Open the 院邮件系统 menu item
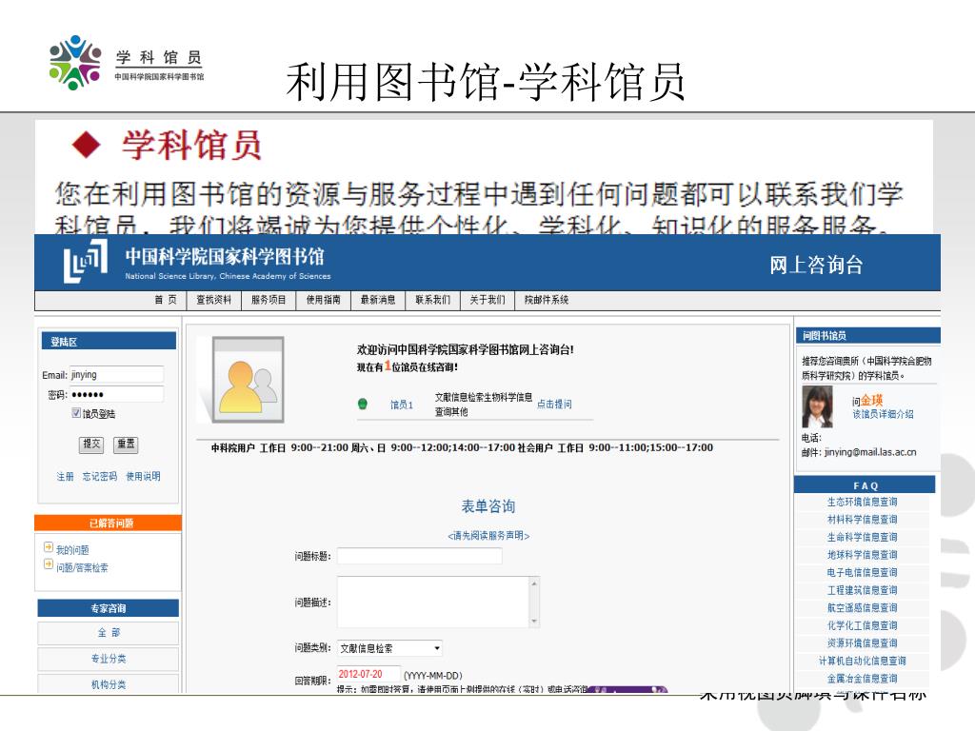 point(546,300)
